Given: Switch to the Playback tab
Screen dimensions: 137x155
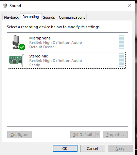Looking at the screenshot, I should point(11,17).
